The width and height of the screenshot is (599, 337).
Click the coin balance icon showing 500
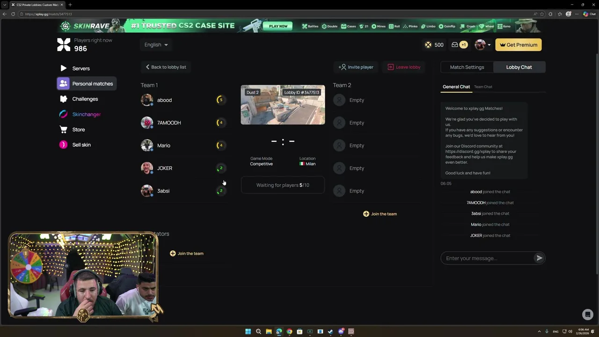[x=428, y=45]
